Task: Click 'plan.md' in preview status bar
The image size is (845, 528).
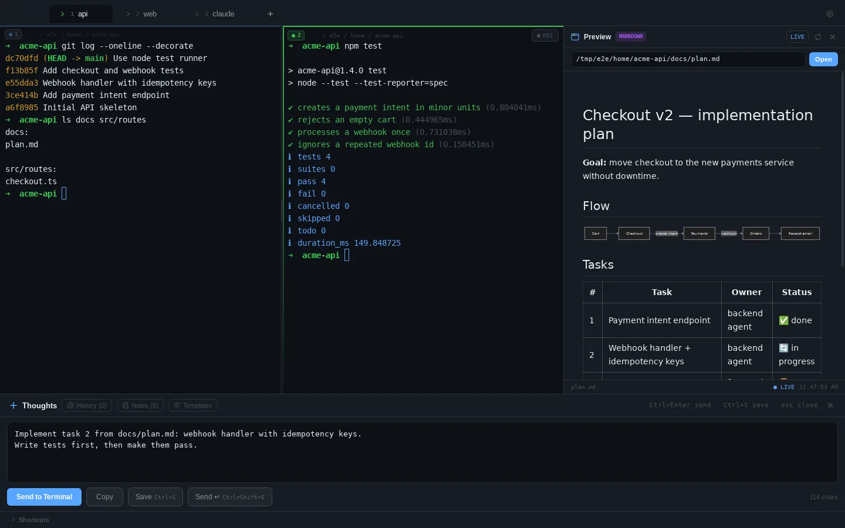Action: (583, 387)
